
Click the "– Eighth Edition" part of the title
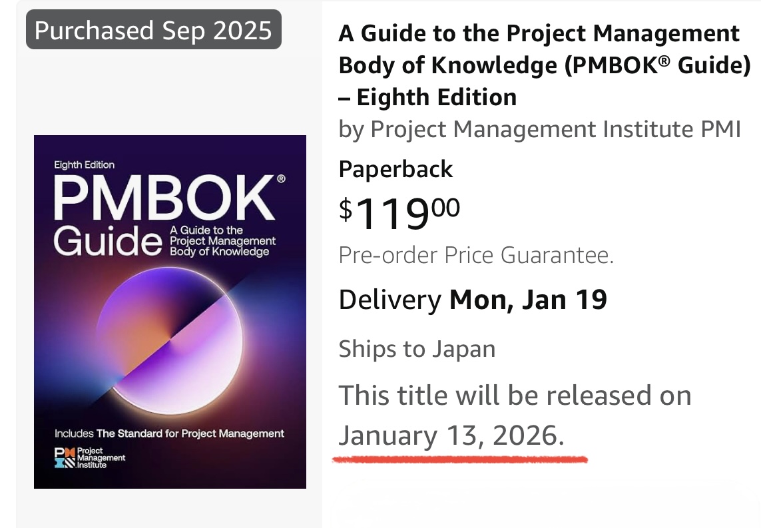[x=427, y=97]
